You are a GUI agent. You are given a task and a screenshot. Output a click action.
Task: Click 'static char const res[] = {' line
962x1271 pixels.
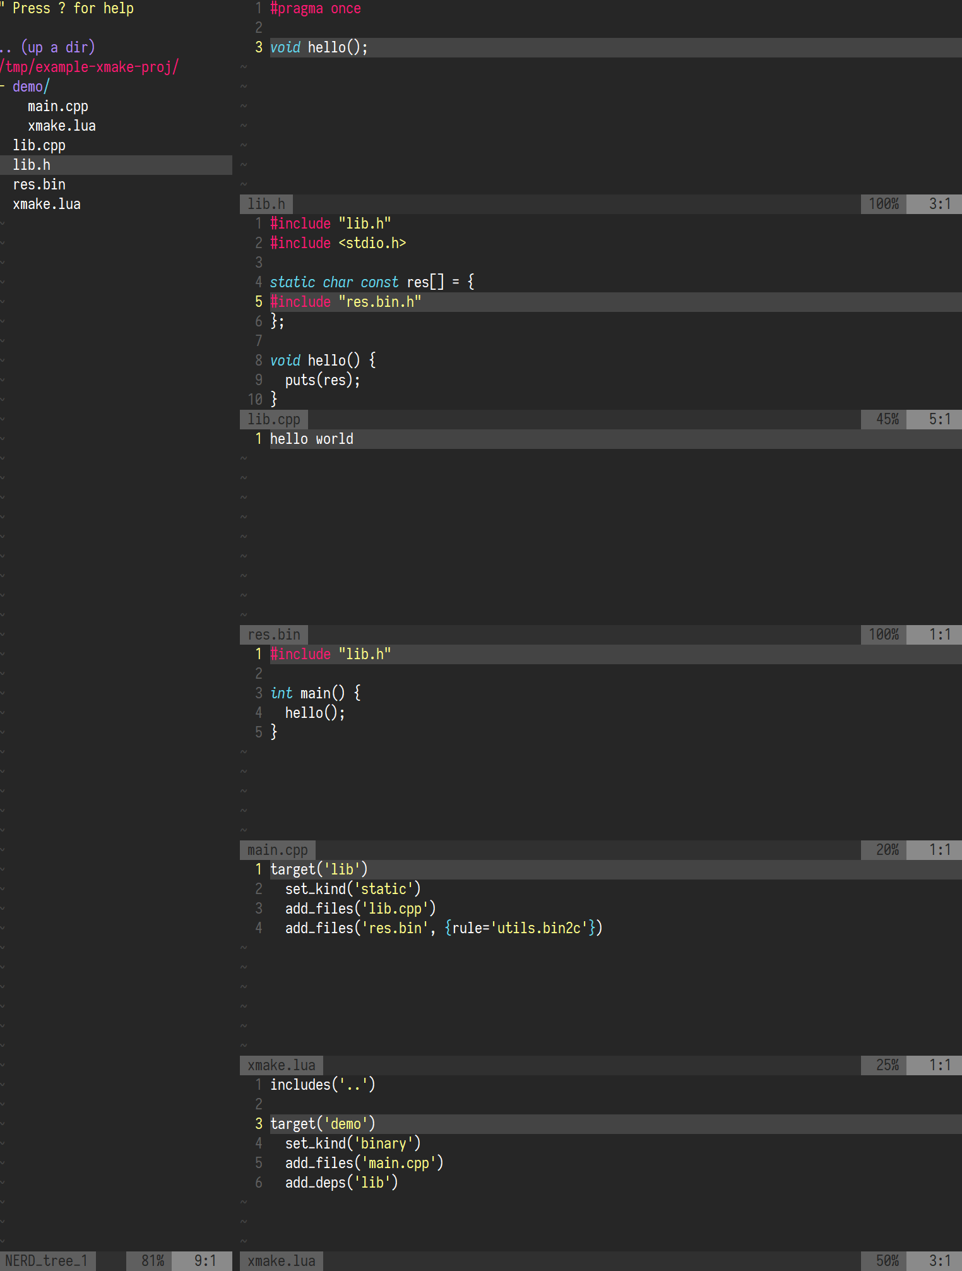372,282
